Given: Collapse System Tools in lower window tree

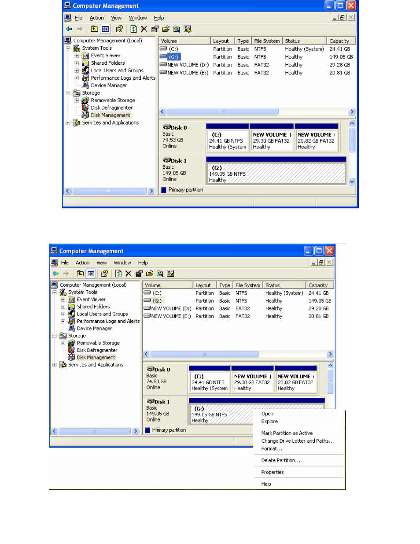Looking at the screenshot, I should tap(55, 292).
